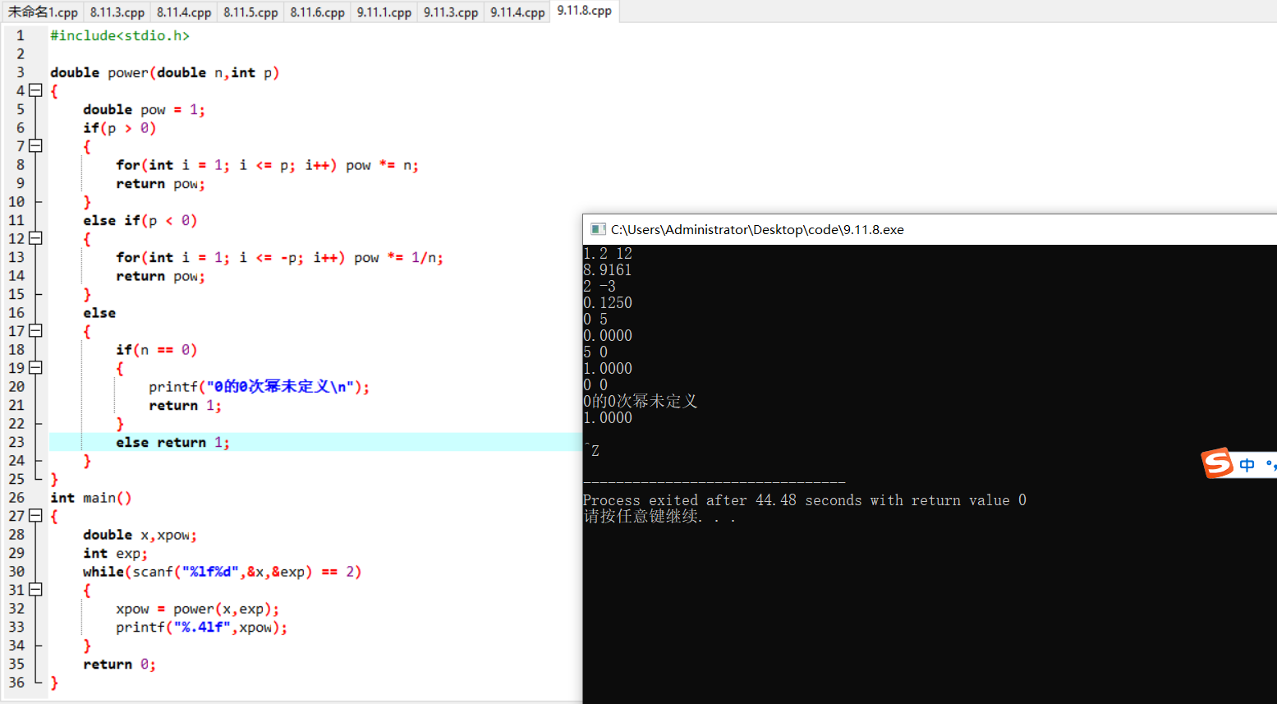
Task: Click console text 0的0次幂未定义
Action: (x=640, y=402)
